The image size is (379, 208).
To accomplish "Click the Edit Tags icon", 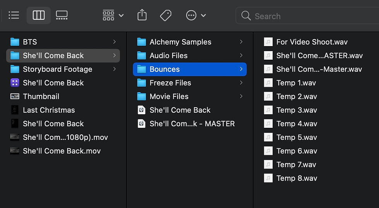I will coord(166,15).
